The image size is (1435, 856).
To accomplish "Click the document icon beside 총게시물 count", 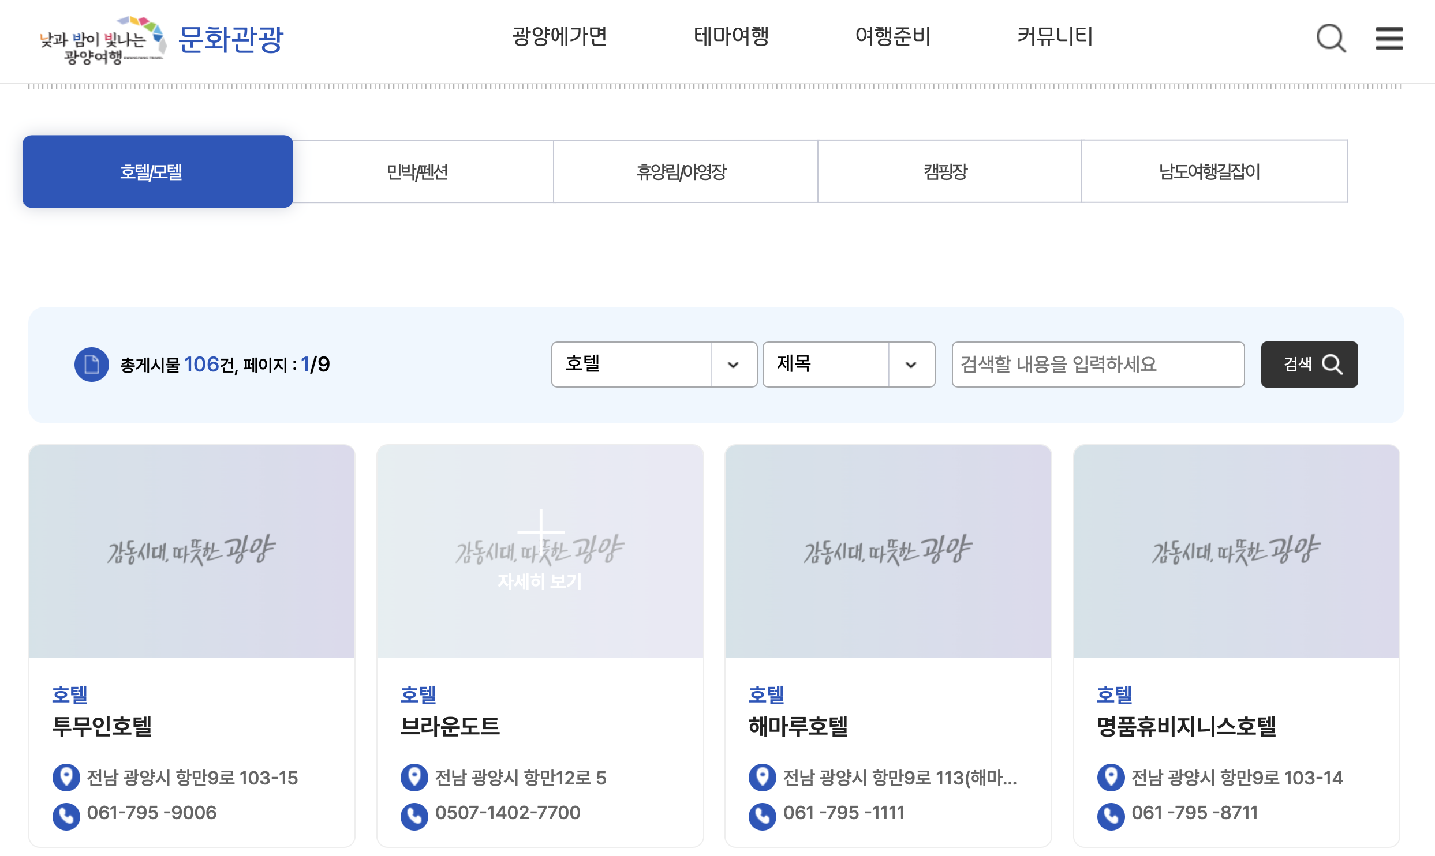I will coord(91,364).
